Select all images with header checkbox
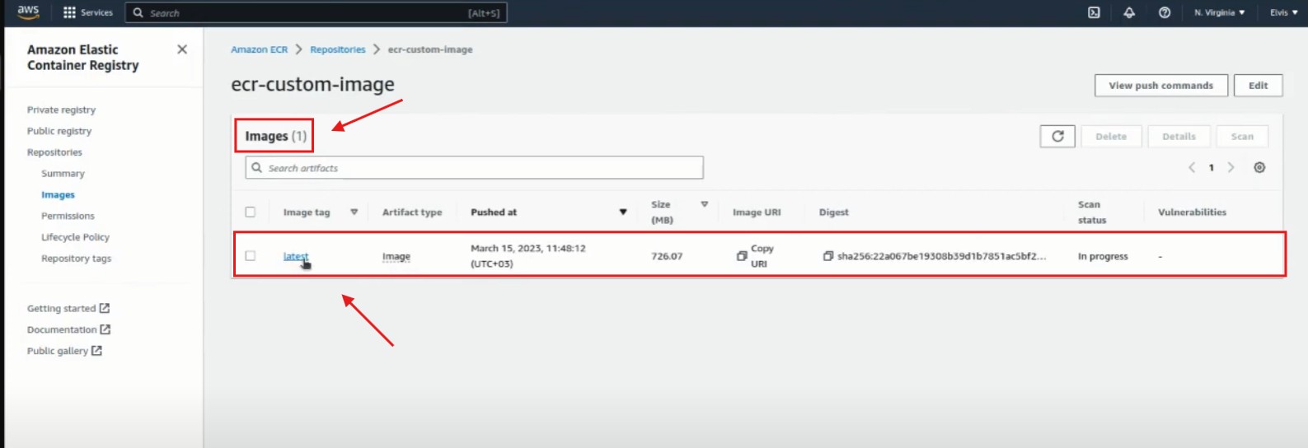Screen dimensions: 1308x448 tap(251, 212)
